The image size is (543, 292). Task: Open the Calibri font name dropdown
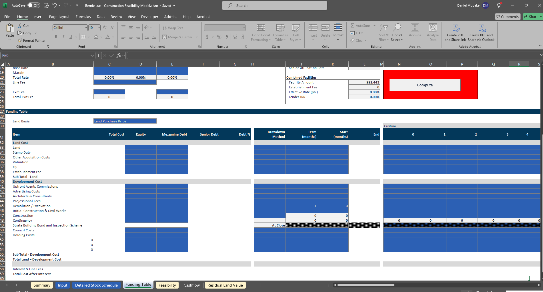[x=86, y=28]
